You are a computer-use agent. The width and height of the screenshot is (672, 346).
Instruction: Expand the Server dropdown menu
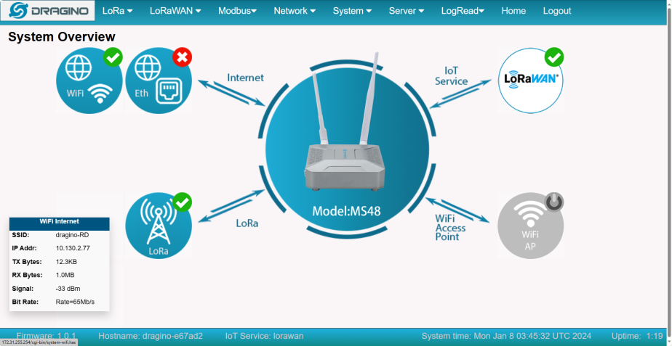coord(407,11)
